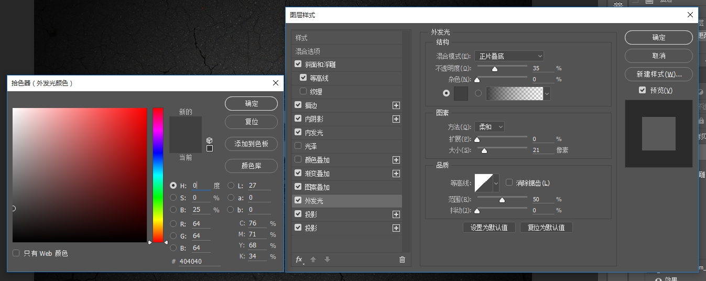Open the 混合模式 blend mode dropdown
Viewport: 706px width, 281px height.
pos(509,56)
